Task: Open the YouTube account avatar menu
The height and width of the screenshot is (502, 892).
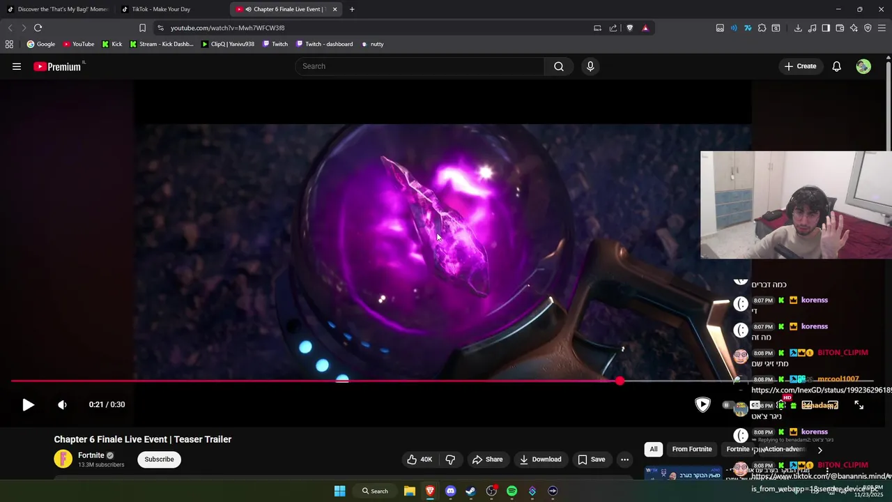Action: (x=863, y=66)
